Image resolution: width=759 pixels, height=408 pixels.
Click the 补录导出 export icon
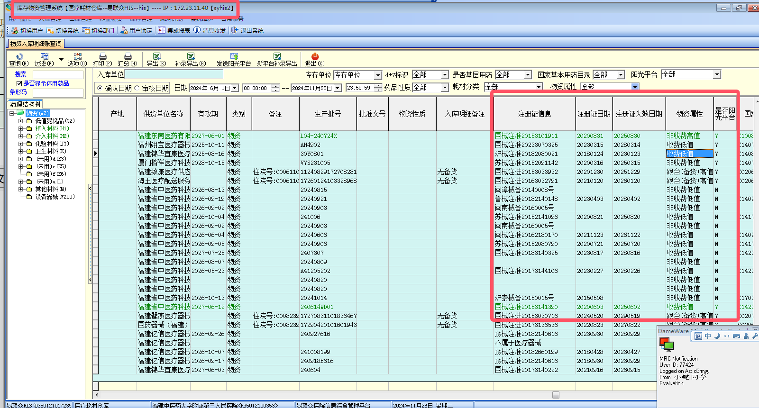click(x=191, y=57)
